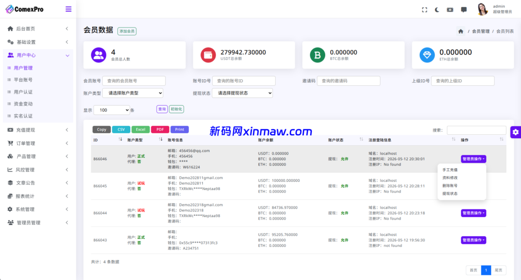Sort by the 操作 column arrows

point(501,140)
